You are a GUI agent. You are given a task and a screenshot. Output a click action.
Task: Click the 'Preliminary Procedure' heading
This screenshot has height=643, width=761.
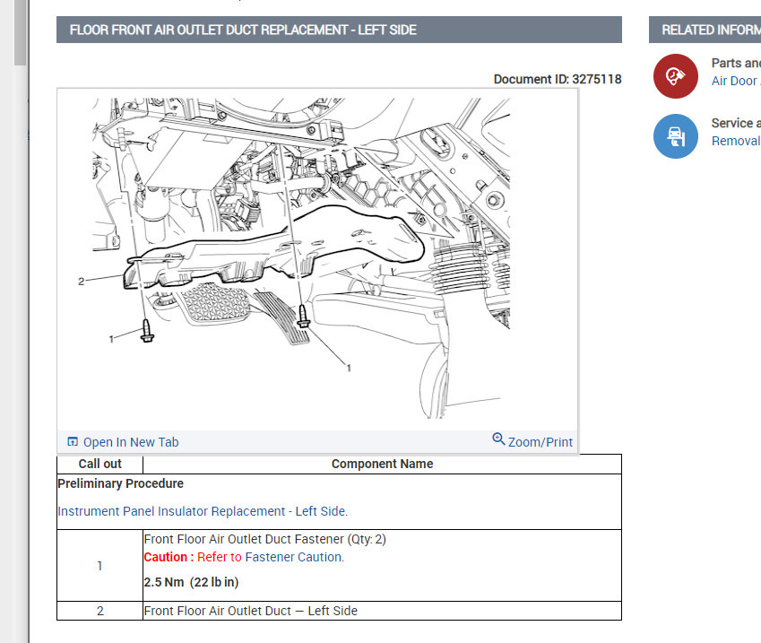click(x=120, y=483)
